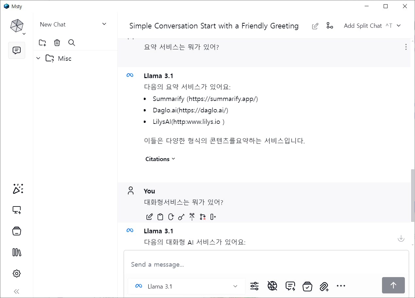Image resolution: width=415 pixels, height=298 pixels.
Task: Click the 다음의 요약 서비스가 있어요 line
Action: 187,87
